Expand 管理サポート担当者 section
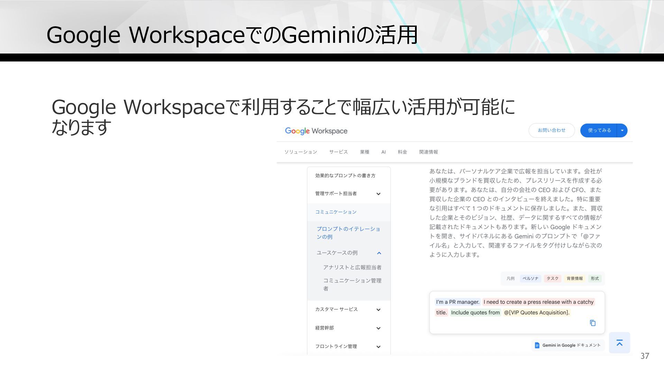Screen dimensions: 664x373 (378, 194)
